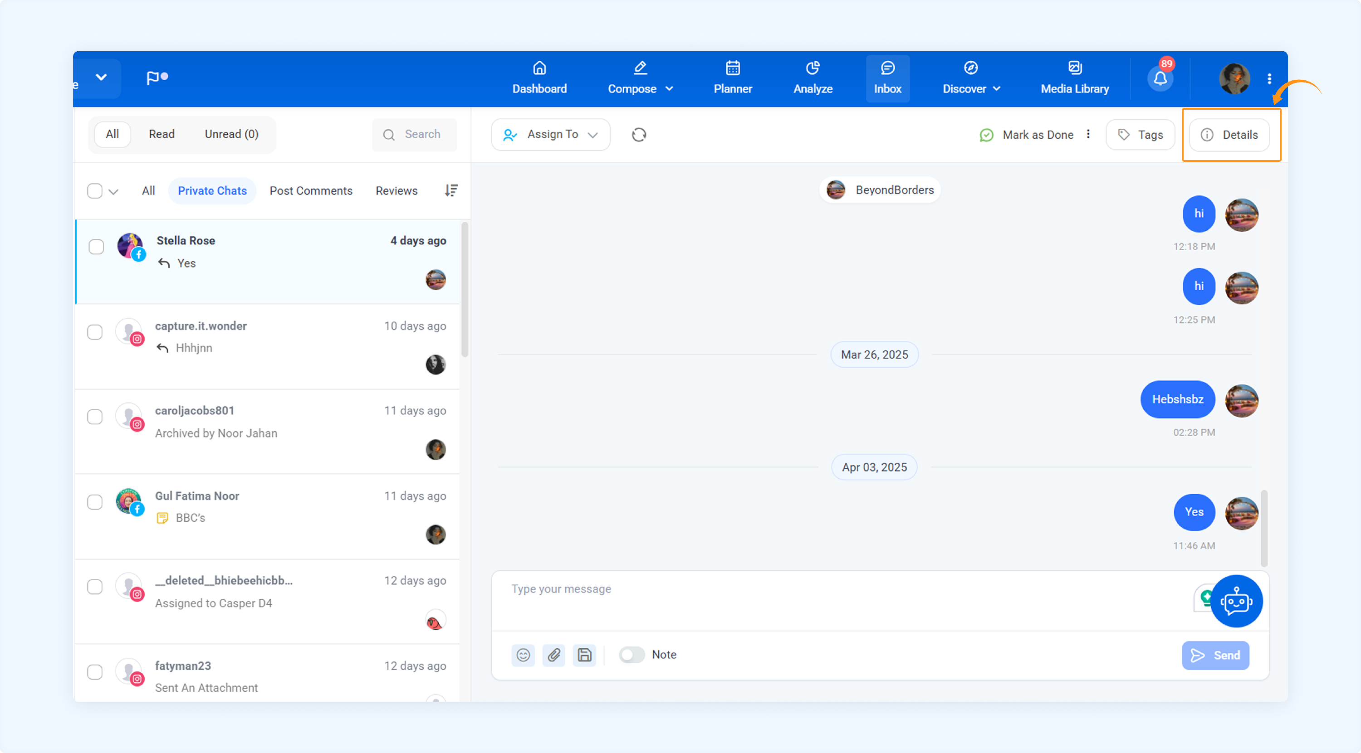Open the Details panel
This screenshot has width=1361, height=753.
point(1229,135)
